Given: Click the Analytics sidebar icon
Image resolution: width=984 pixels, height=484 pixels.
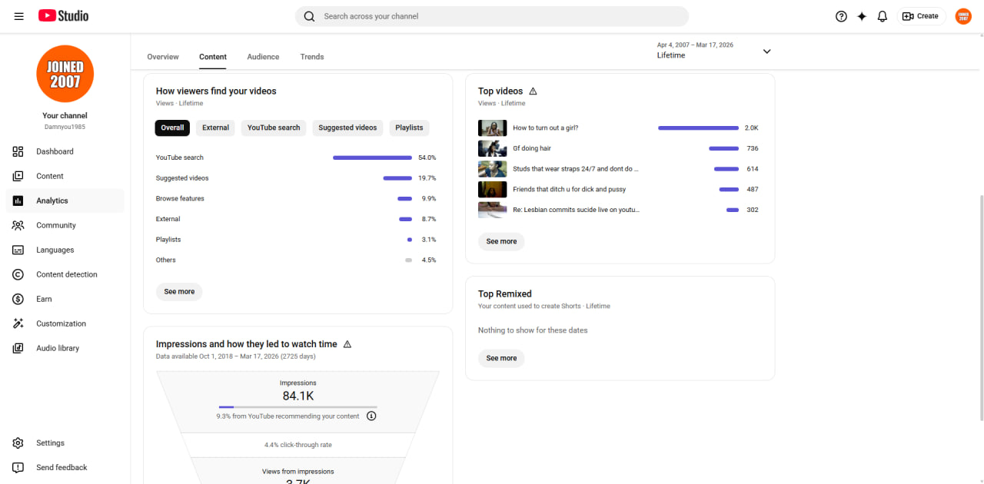Looking at the screenshot, I should click(x=18, y=201).
